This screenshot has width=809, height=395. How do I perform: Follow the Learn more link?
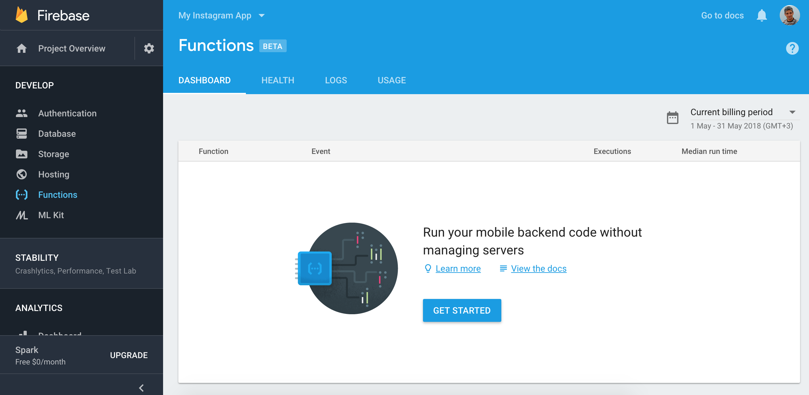pyautogui.click(x=458, y=269)
